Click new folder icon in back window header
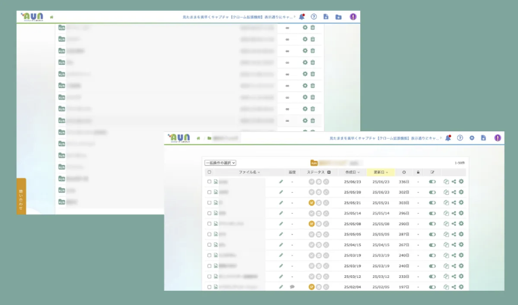This screenshot has height=305, width=518. [x=338, y=16]
